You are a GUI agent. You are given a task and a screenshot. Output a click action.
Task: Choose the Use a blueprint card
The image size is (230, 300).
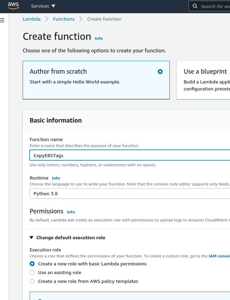coord(203,80)
